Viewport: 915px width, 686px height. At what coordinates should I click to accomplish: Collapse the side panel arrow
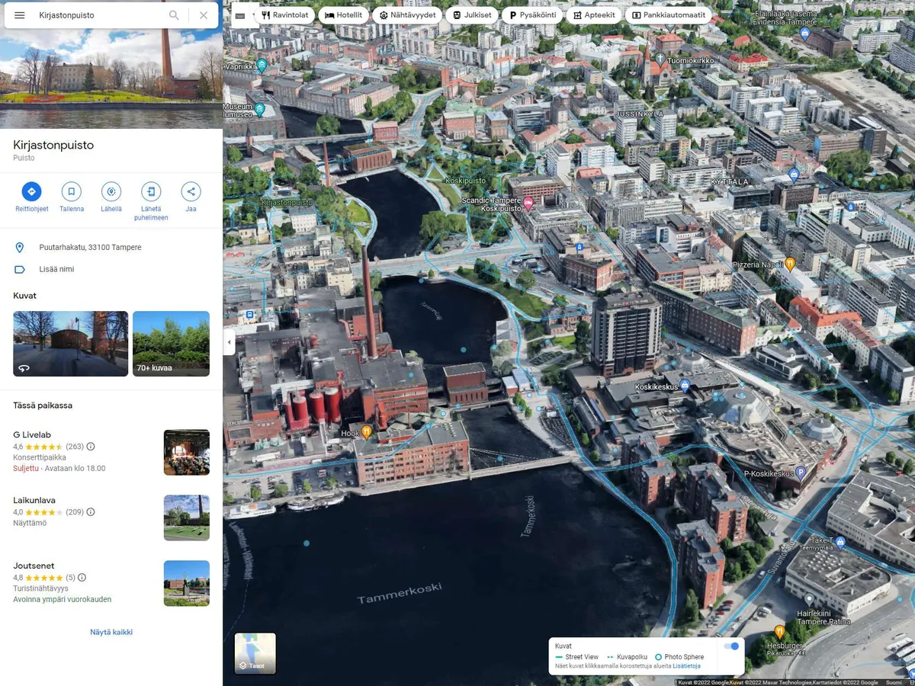pyautogui.click(x=229, y=342)
